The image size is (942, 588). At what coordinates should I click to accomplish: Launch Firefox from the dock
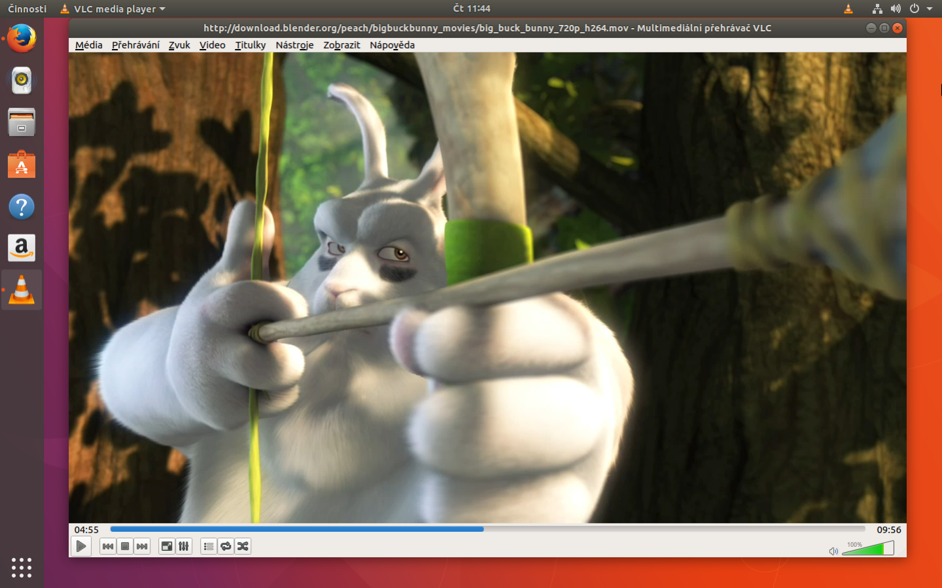[22, 39]
